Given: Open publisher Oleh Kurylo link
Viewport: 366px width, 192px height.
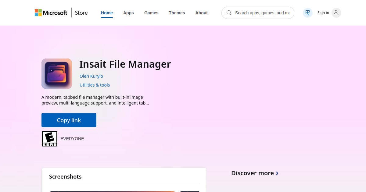Looking at the screenshot, I should point(91,76).
